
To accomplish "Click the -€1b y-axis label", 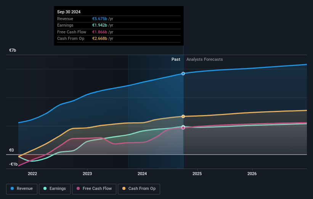I will (x=13, y=164).
